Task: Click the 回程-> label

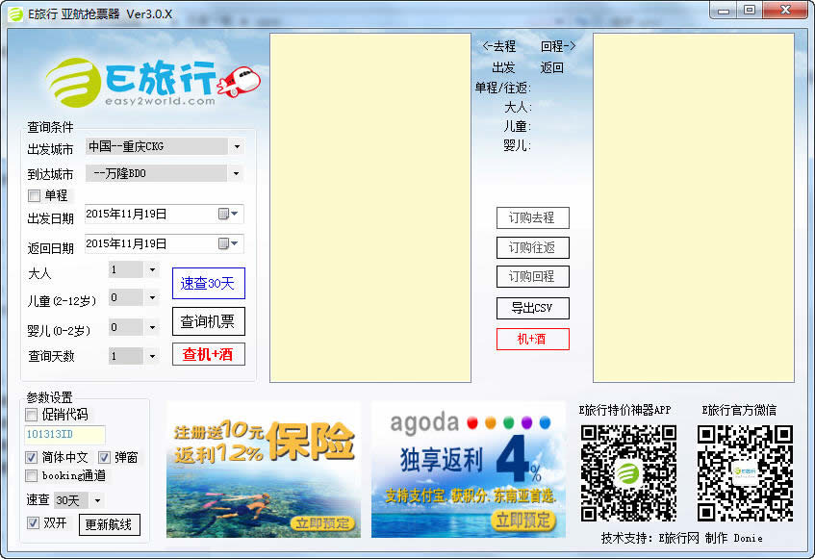Action: pyautogui.click(x=558, y=47)
